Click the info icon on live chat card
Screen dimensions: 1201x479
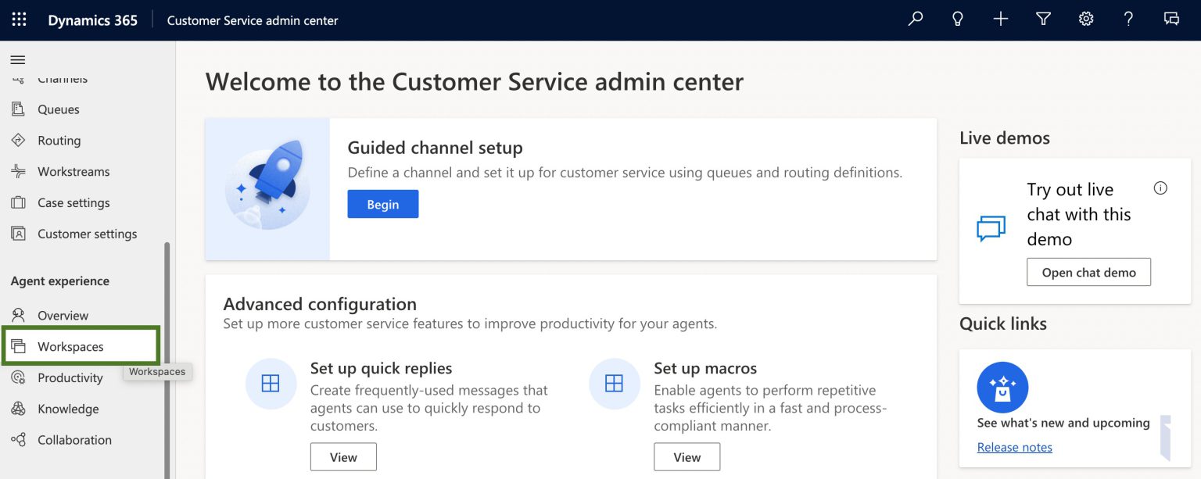pos(1160,188)
